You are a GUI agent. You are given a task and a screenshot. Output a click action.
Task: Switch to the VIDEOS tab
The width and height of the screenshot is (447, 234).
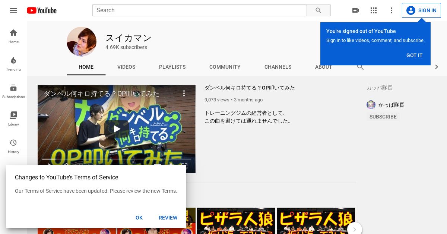coord(126,67)
